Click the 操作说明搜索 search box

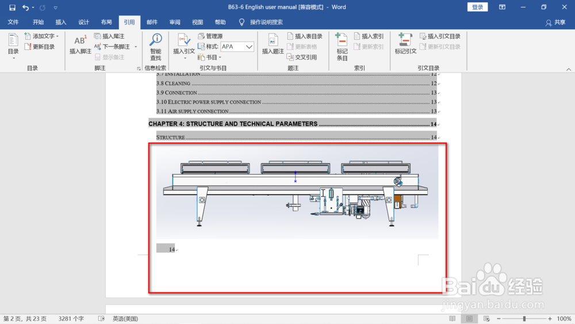click(x=266, y=22)
